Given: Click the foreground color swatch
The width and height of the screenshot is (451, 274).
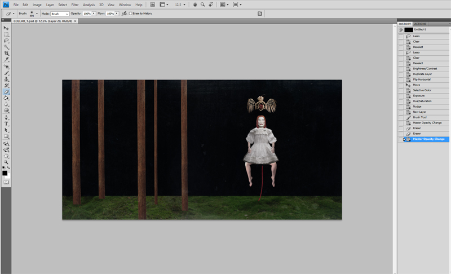Looking at the screenshot, I should point(5,173).
